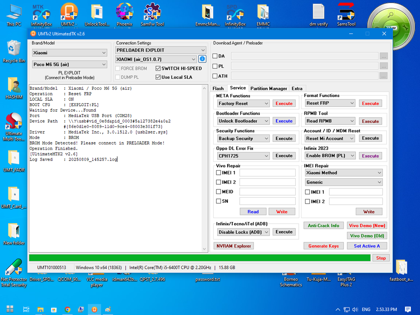Switch to the Flash tab
The width and height of the screenshot is (420, 315).
point(218,88)
